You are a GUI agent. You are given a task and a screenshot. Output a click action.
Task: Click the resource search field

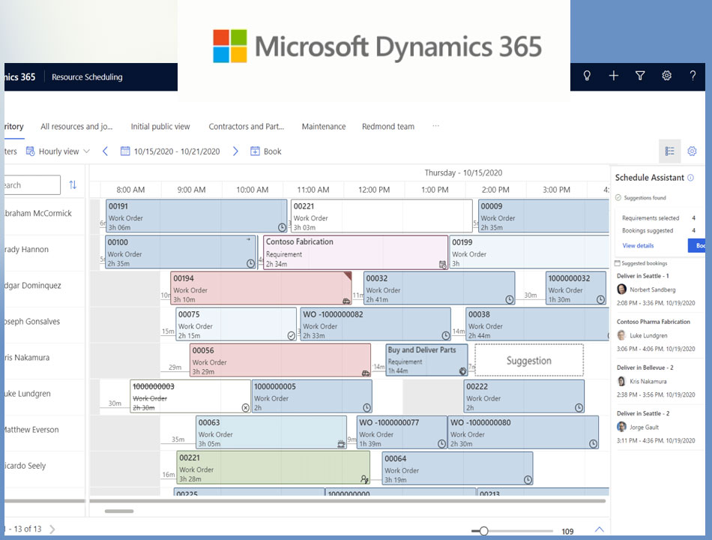(x=31, y=185)
